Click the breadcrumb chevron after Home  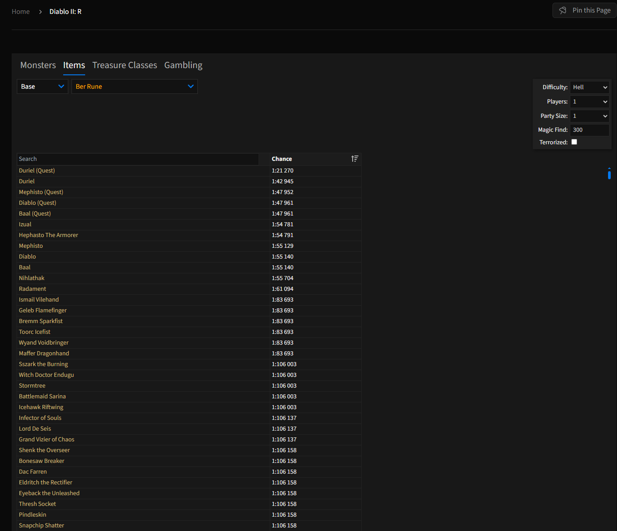[40, 12]
